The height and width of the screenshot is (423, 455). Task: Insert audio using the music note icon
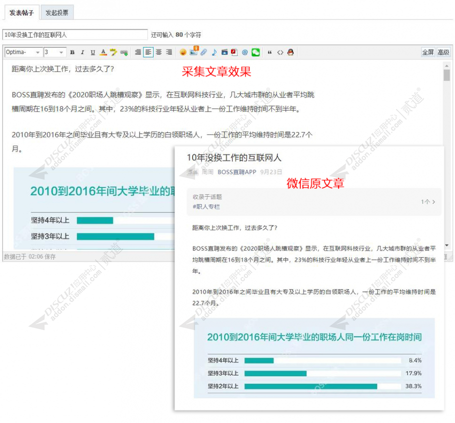coord(214,52)
